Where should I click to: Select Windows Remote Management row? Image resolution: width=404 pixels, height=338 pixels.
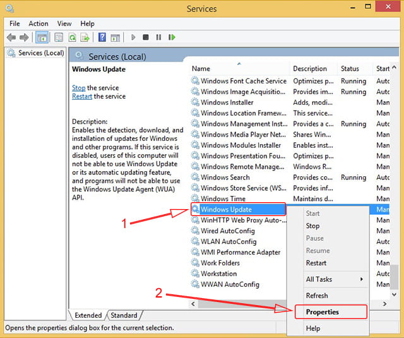(290, 167)
